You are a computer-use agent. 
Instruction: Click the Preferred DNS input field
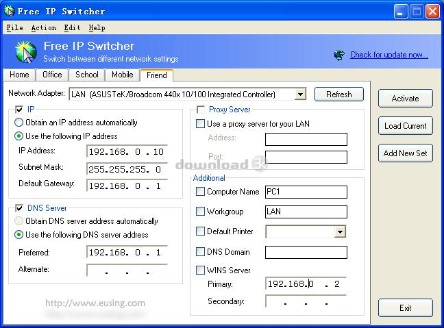(x=127, y=252)
